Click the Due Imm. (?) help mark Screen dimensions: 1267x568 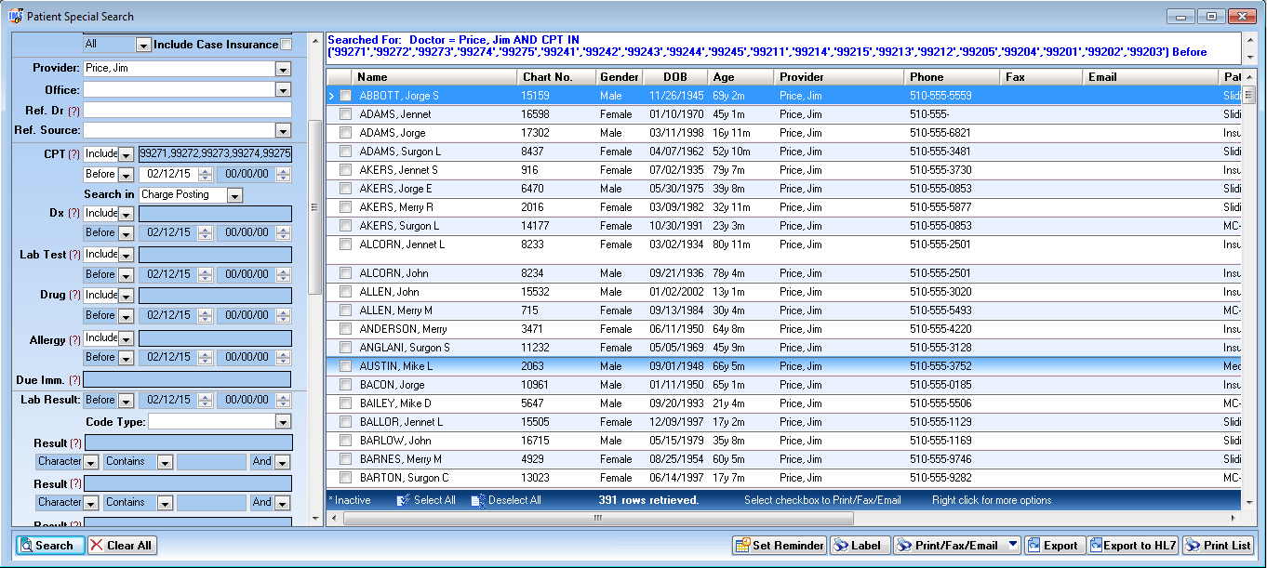tap(74, 380)
